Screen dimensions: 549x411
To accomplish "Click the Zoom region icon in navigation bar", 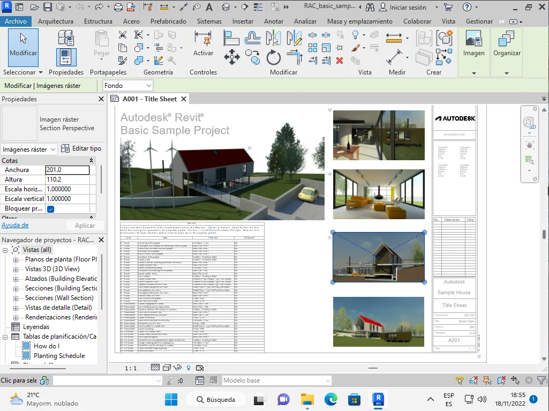I will pos(529,160).
